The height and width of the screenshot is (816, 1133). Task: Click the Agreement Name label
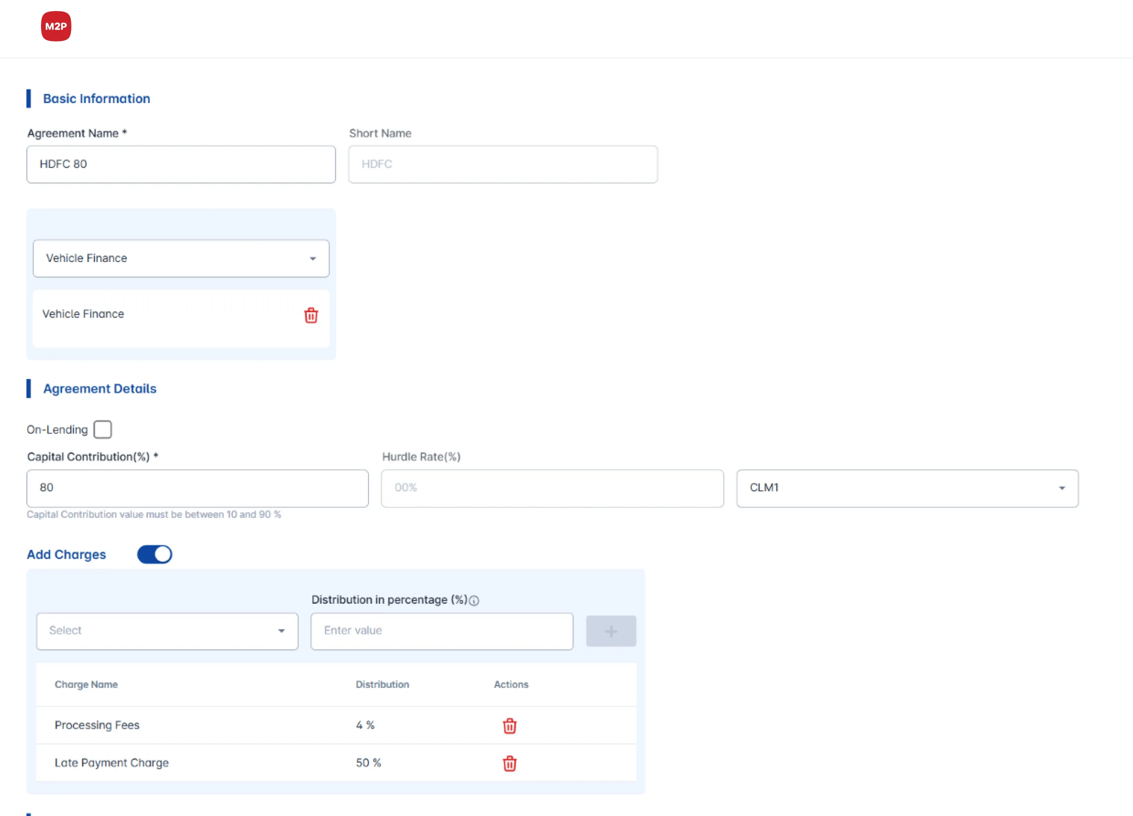click(x=77, y=133)
